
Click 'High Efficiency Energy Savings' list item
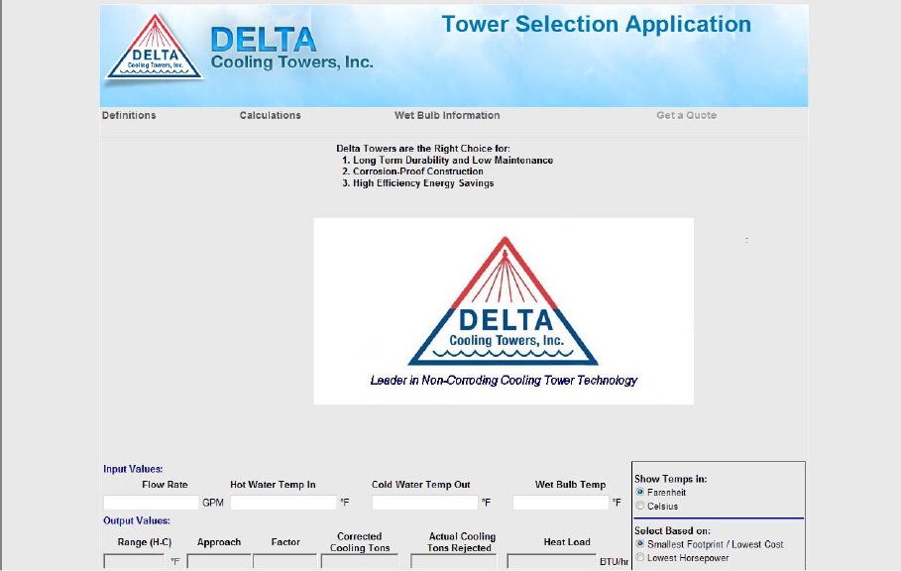click(x=423, y=183)
